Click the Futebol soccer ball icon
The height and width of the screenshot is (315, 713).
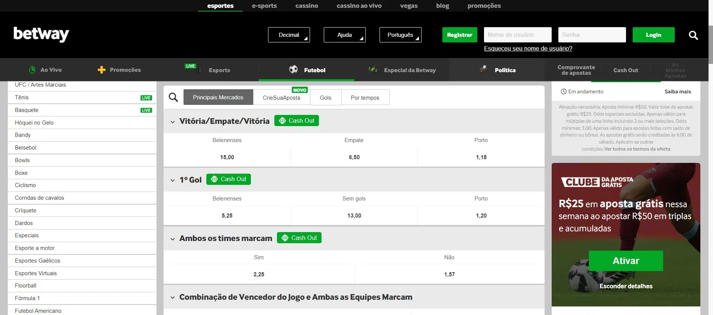pos(293,69)
